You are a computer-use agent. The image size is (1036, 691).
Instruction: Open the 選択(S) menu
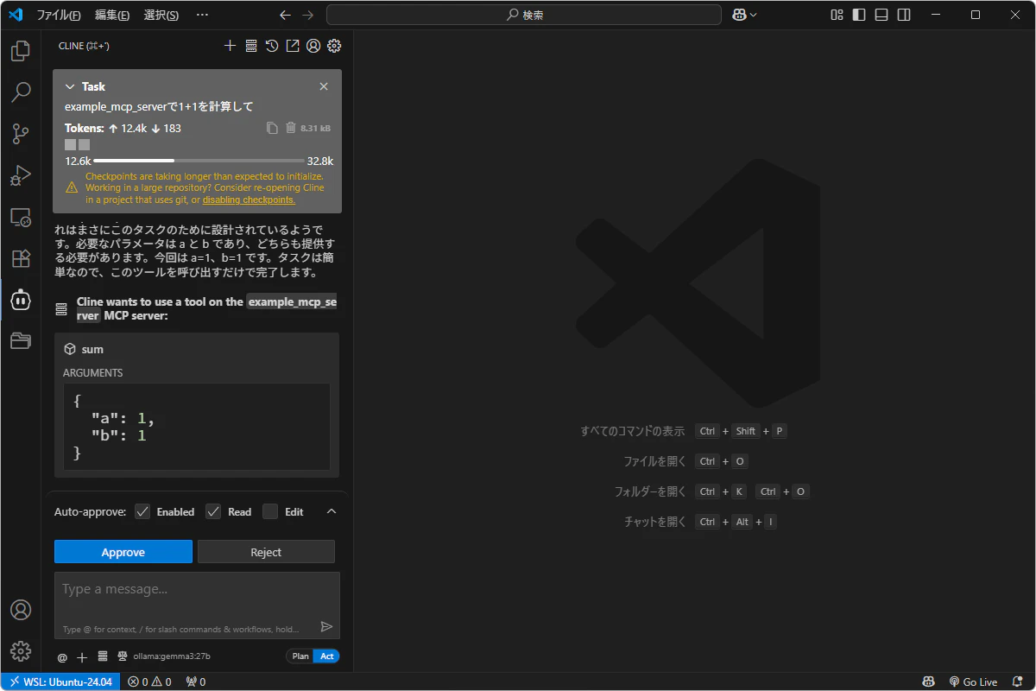(161, 15)
